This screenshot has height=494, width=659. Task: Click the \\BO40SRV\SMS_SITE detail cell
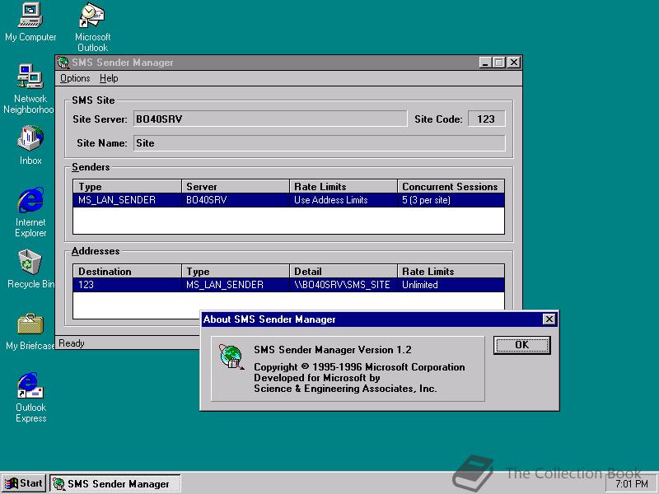tap(342, 285)
